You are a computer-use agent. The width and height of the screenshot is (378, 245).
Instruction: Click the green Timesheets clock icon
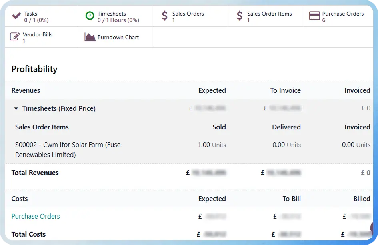click(x=90, y=16)
